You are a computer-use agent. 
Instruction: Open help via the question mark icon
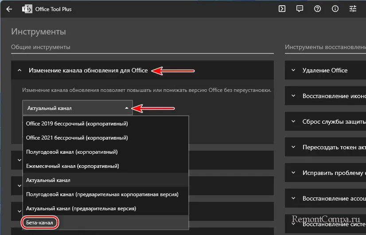click(317, 8)
